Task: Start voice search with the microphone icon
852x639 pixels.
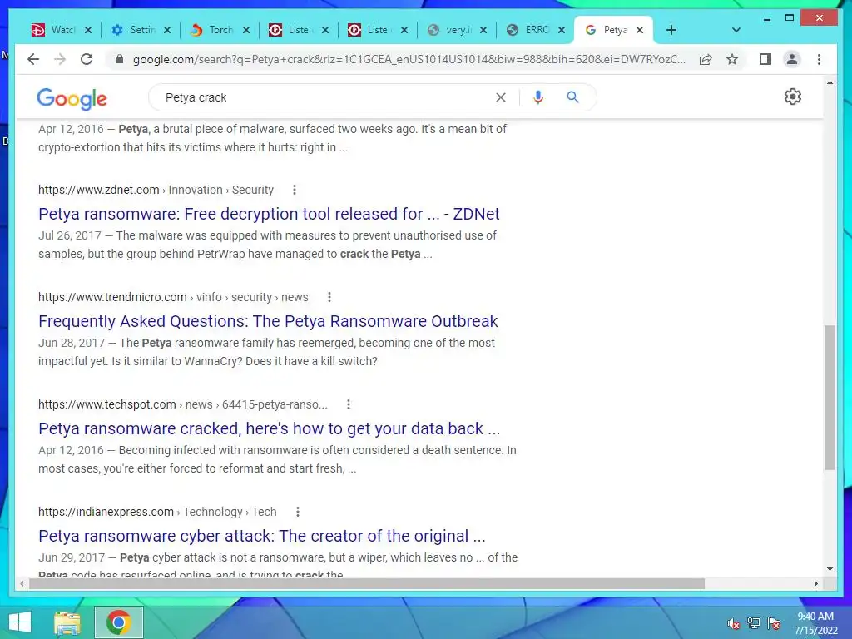Action: (538, 97)
